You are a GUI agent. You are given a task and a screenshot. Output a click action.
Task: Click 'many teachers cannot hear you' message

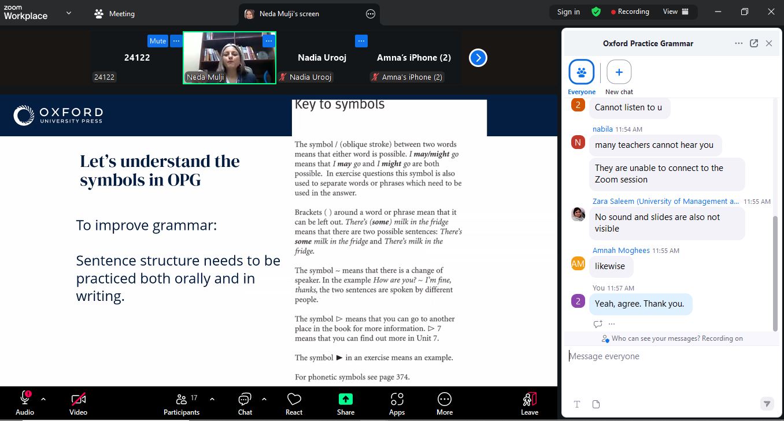[654, 145]
